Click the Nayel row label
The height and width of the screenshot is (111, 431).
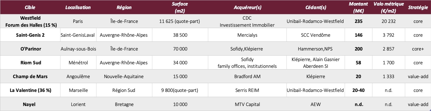pos(30,104)
